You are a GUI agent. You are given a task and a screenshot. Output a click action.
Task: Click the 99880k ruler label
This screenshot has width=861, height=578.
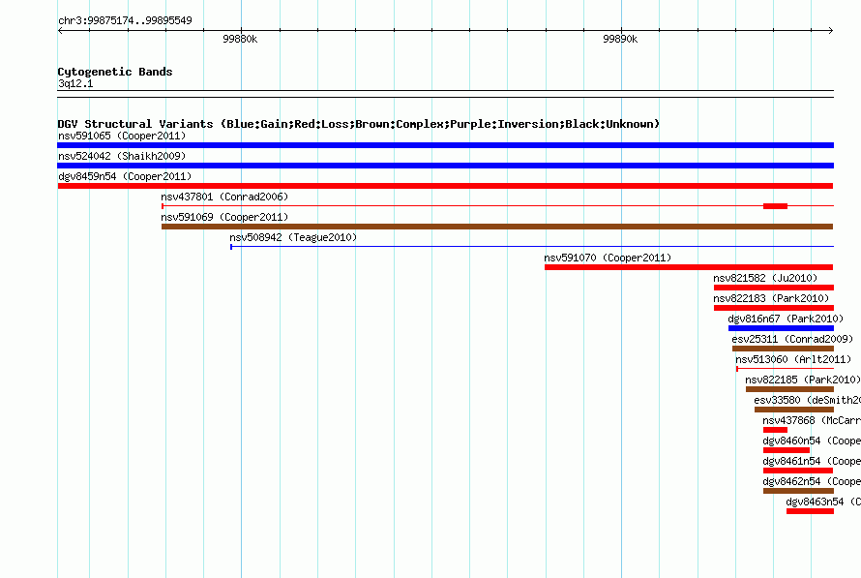[x=240, y=39]
